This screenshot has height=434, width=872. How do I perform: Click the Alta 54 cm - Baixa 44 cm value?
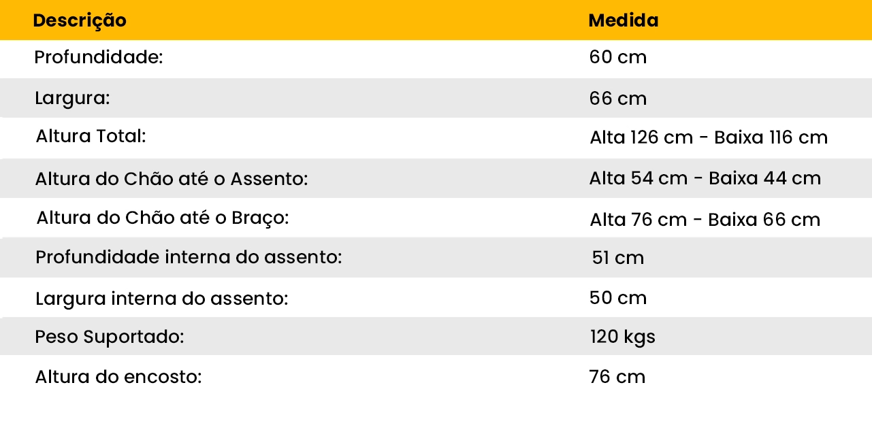tap(705, 178)
